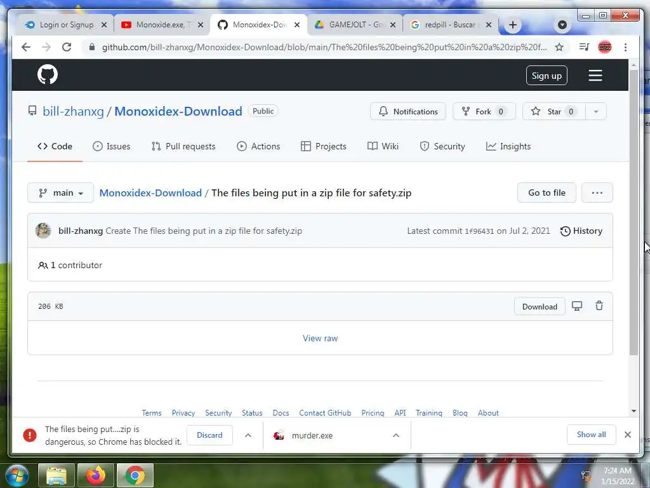Open Windows Explorer from taskbar
Viewport: 650px width, 488px height.
click(56, 475)
